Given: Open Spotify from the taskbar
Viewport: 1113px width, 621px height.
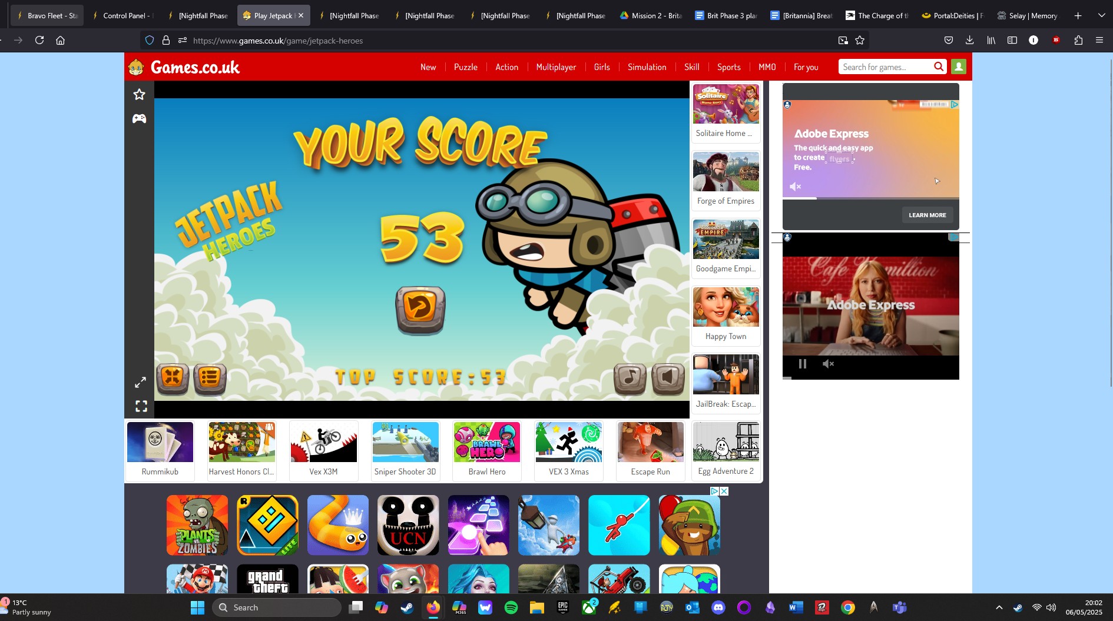Looking at the screenshot, I should [511, 607].
